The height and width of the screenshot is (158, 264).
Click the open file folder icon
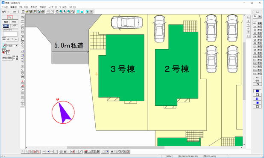27,12
